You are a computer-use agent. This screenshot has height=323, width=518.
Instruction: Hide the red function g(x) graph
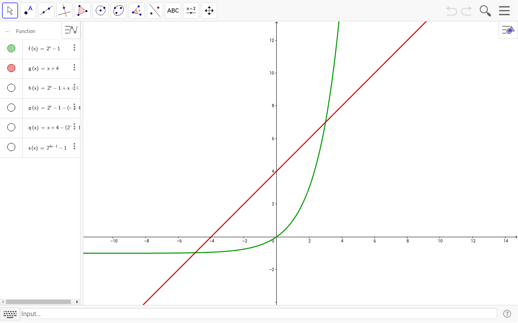click(11, 68)
